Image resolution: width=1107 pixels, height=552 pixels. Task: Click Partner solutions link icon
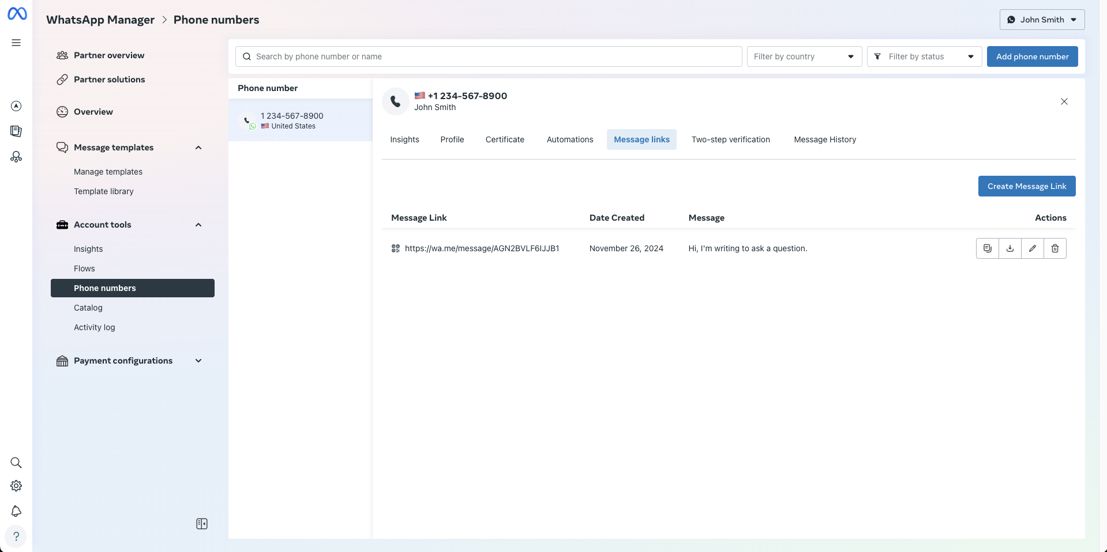coord(62,80)
